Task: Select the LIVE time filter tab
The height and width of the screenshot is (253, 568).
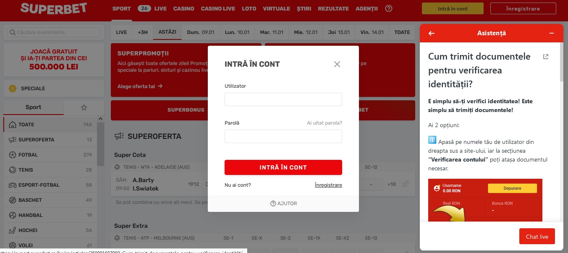Action: [x=122, y=32]
